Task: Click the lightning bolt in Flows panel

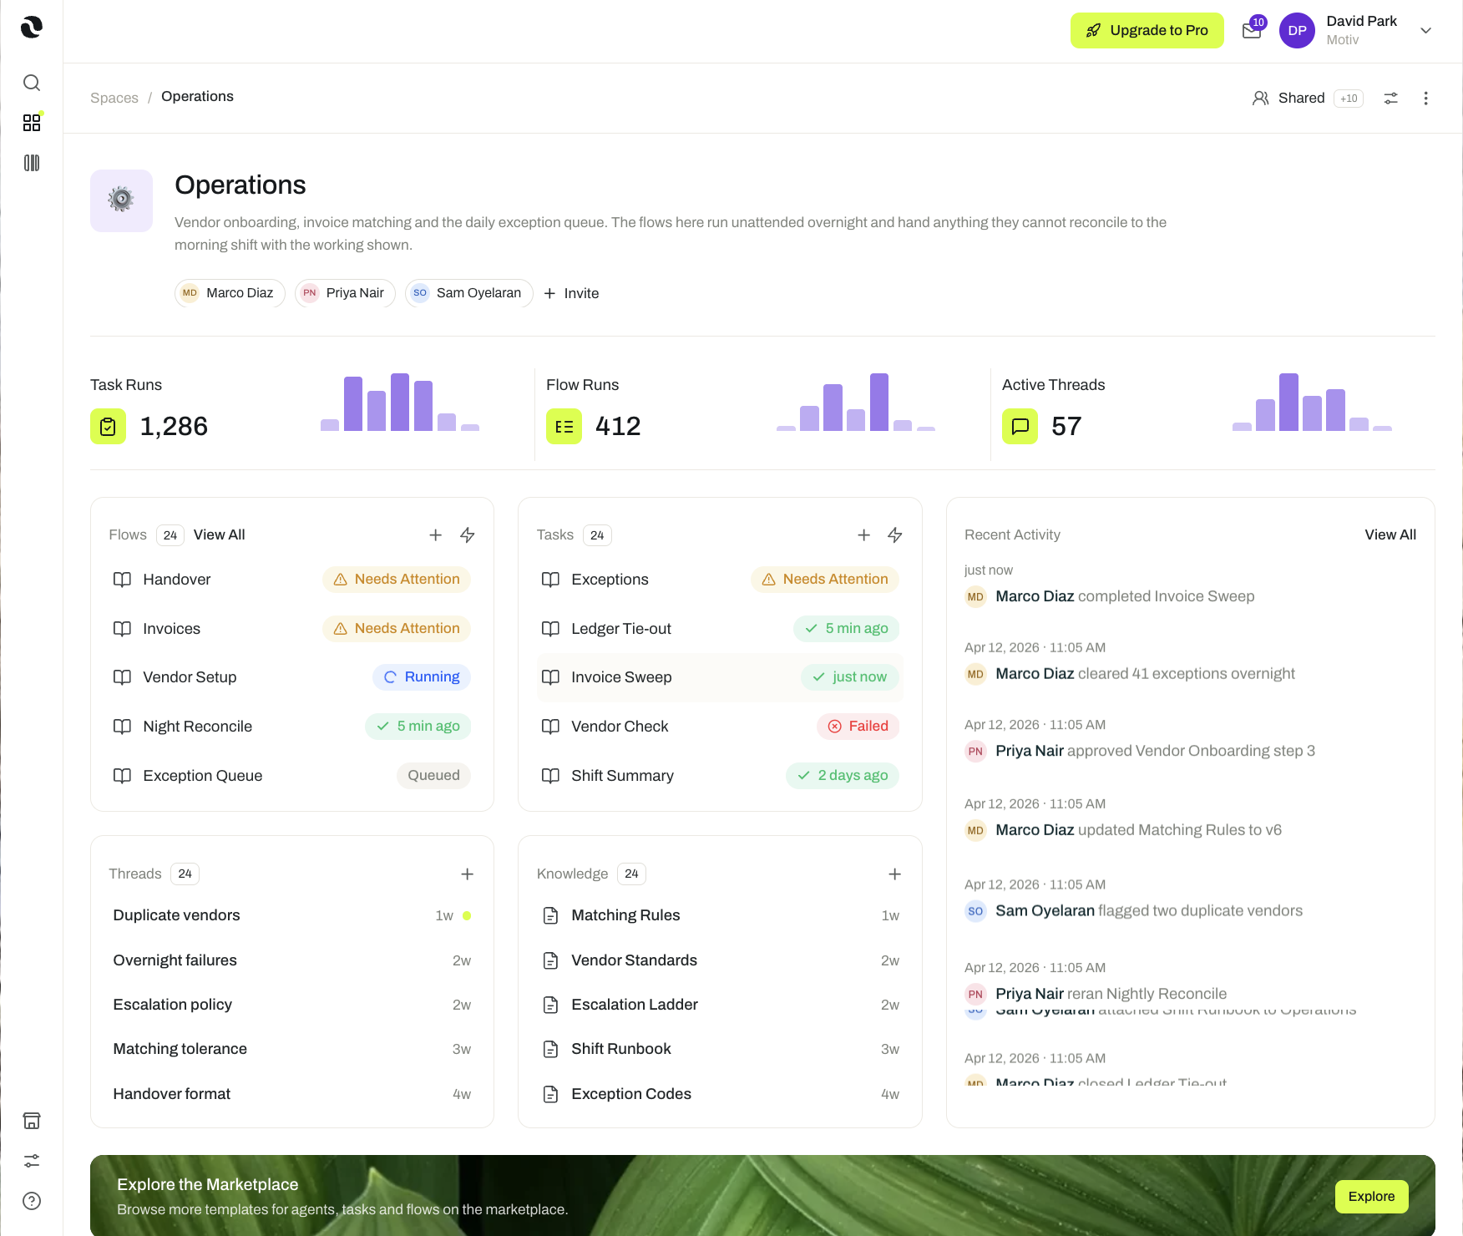Action: pos(468,534)
